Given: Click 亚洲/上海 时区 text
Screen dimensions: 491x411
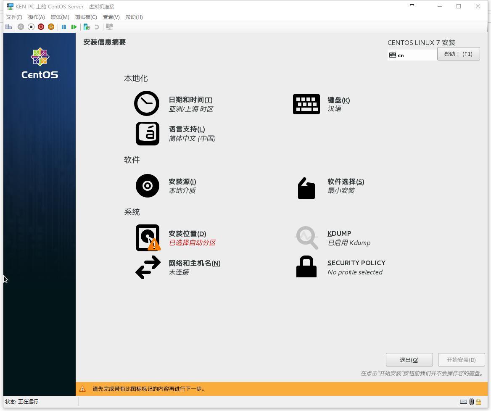Looking at the screenshot, I should pos(191,109).
